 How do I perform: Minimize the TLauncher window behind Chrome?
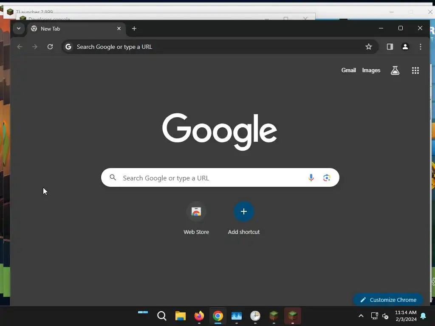[391, 12]
